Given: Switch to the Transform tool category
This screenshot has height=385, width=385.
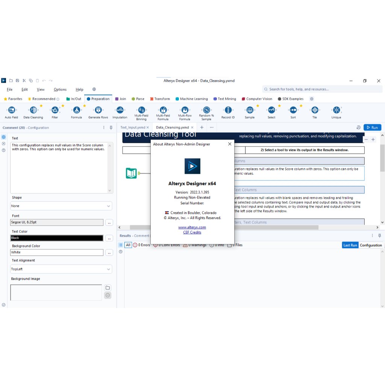Looking at the screenshot, I should (160, 99).
